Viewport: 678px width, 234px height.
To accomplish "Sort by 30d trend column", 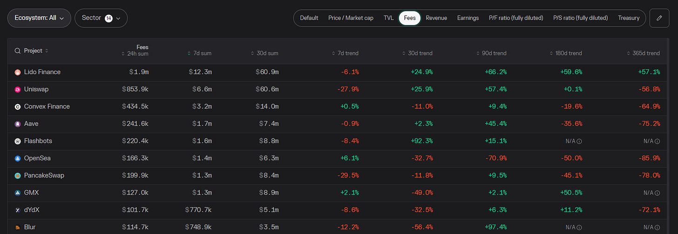I will (x=417, y=53).
